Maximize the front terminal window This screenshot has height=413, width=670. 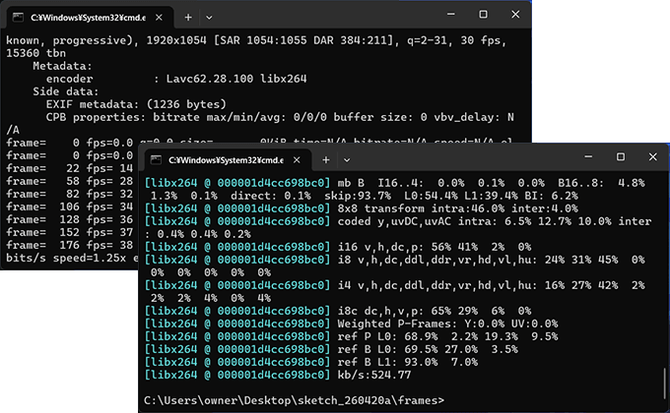pyautogui.click(x=621, y=156)
